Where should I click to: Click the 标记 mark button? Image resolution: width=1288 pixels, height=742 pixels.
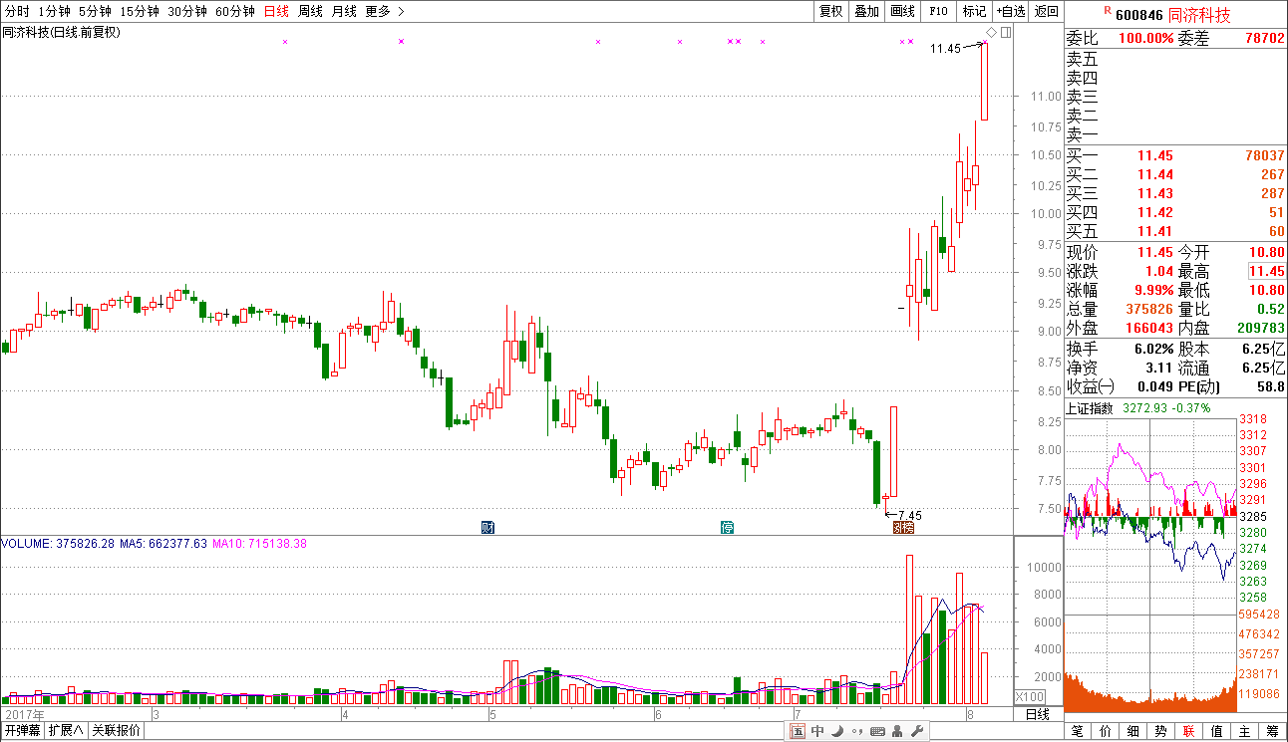(x=974, y=11)
